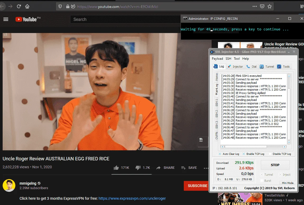Click log horizontal scroll left arrow
The height and width of the screenshot is (205, 304).
[222, 147]
